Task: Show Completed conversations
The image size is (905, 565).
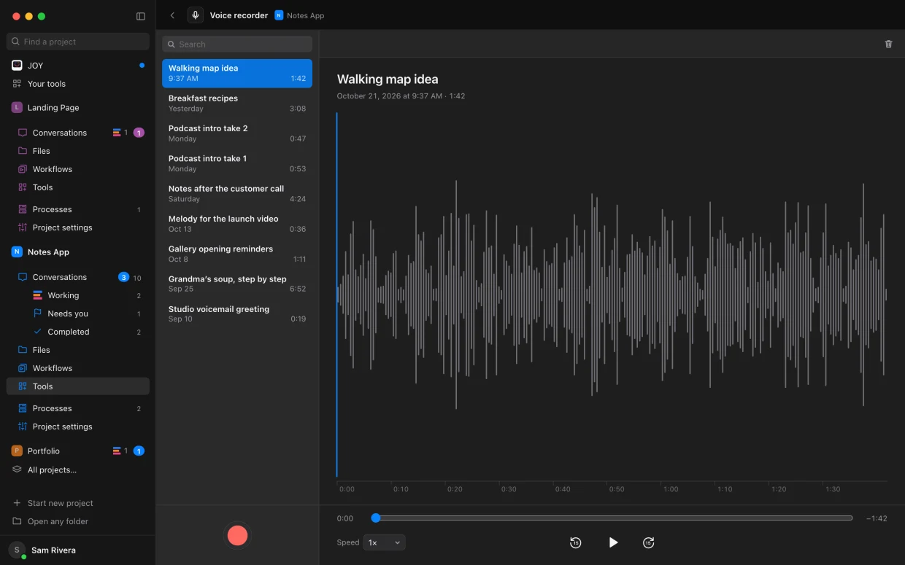Action: point(78,332)
